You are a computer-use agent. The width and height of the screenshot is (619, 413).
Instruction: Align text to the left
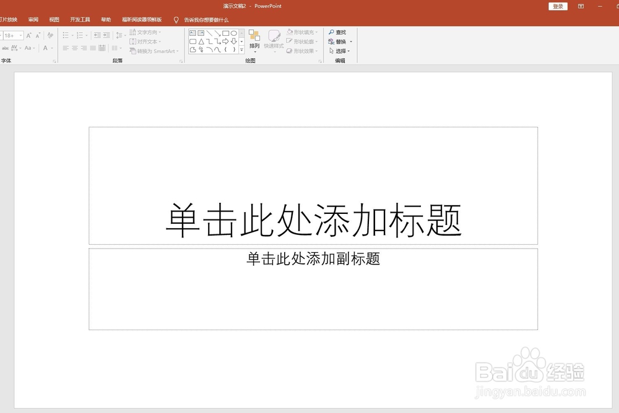(x=66, y=48)
